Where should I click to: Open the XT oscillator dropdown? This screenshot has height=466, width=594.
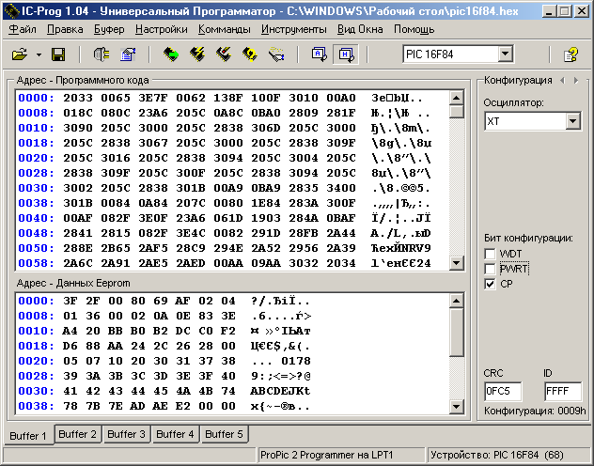pyautogui.click(x=572, y=121)
